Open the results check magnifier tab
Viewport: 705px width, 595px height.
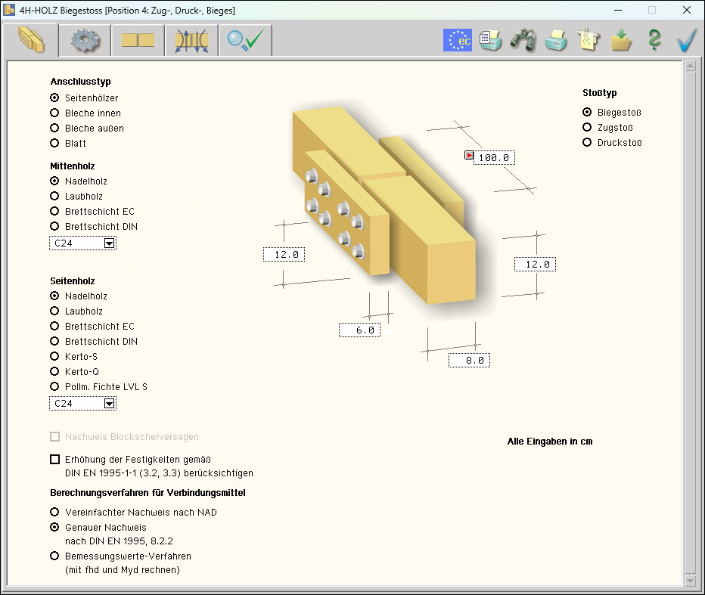[x=246, y=40]
